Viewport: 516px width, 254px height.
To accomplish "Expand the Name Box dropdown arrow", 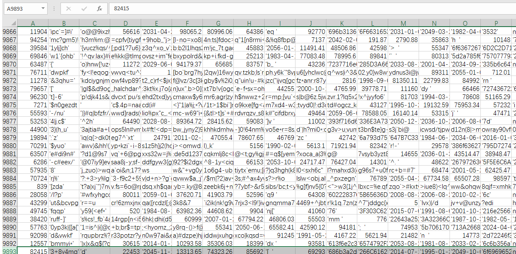I will coord(43,9).
